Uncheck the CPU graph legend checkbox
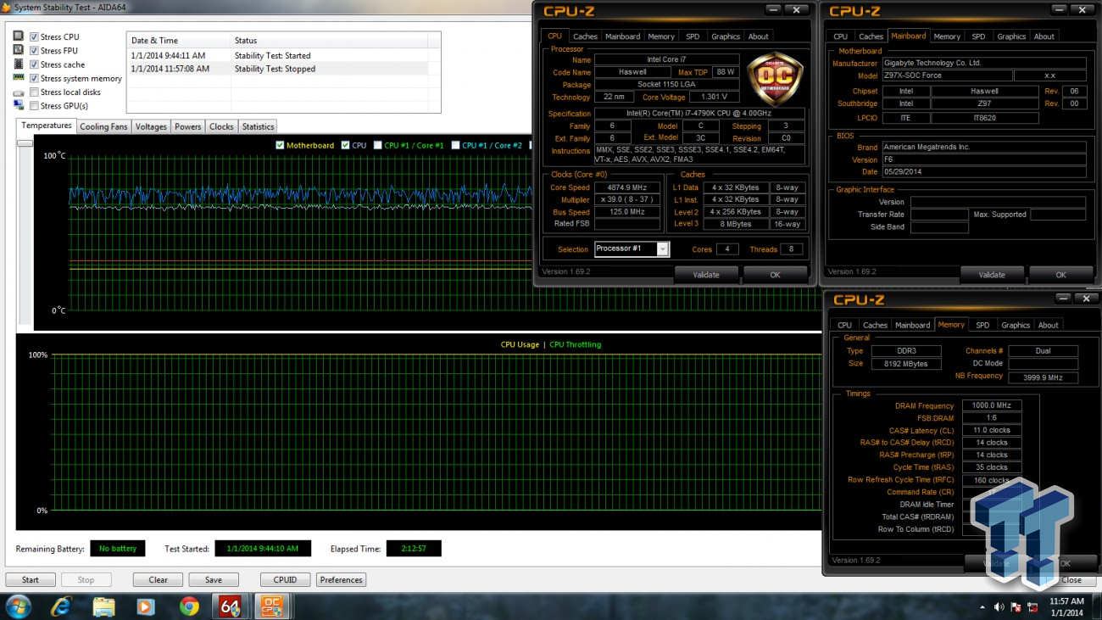 [x=345, y=145]
